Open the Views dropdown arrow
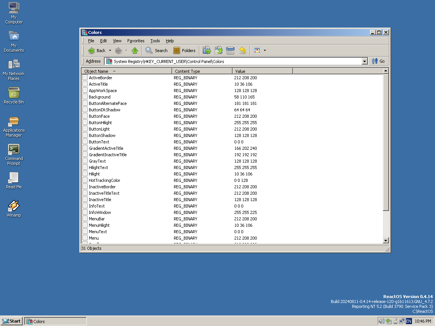The width and height of the screenshot is (435, 326). click(265, 51)
